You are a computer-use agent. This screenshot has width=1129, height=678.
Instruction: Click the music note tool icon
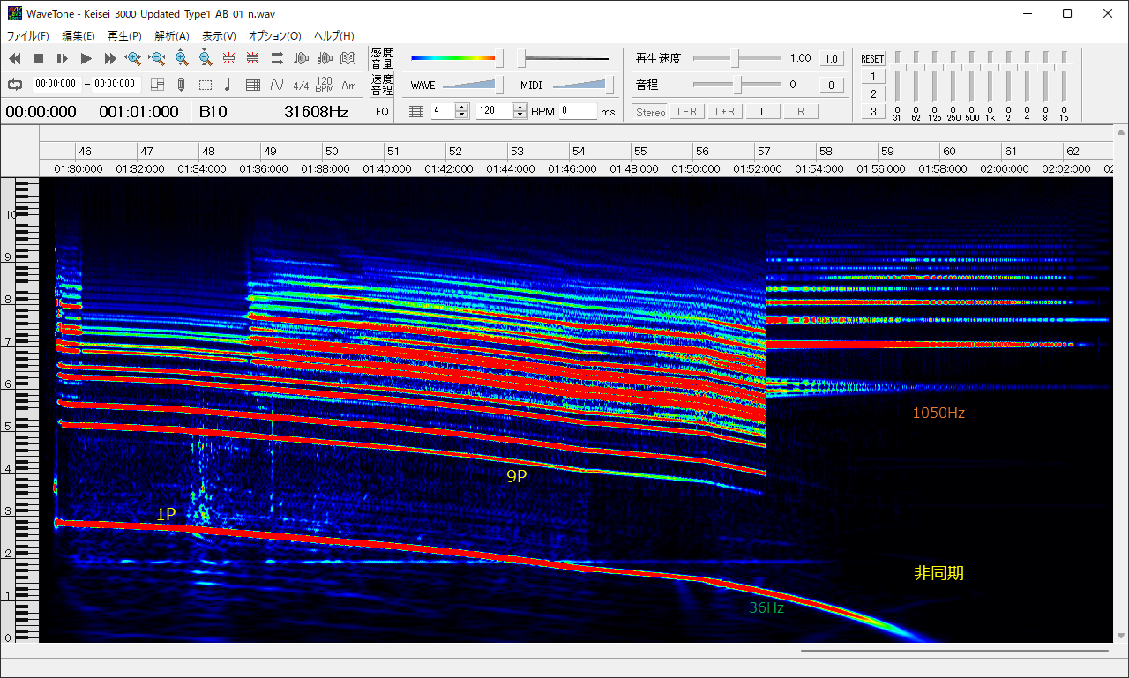coord(228,85)
